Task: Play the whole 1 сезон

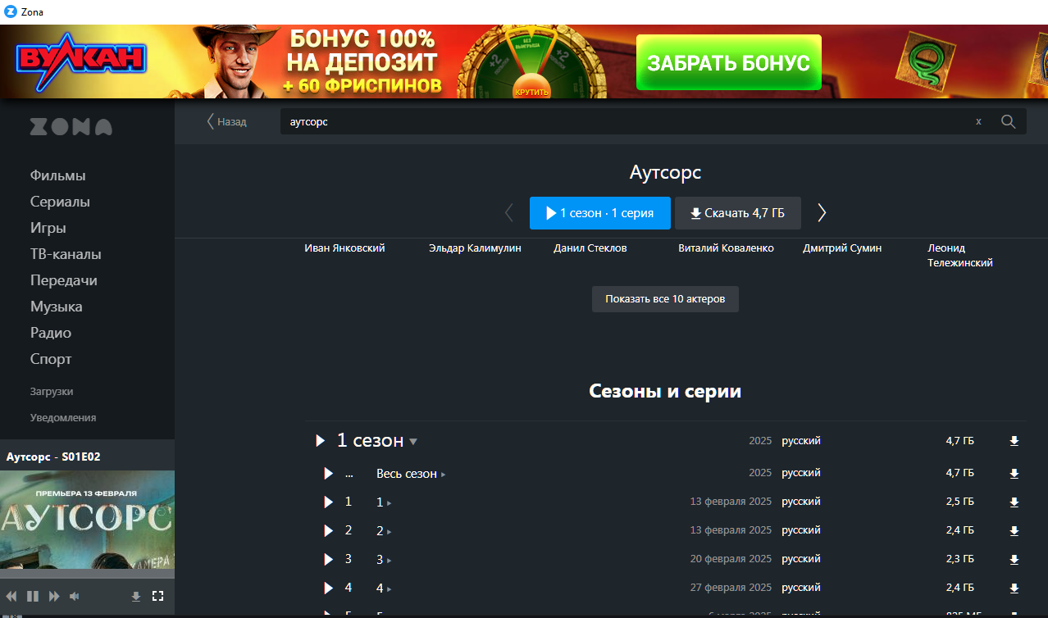Action: coord(321,441)
